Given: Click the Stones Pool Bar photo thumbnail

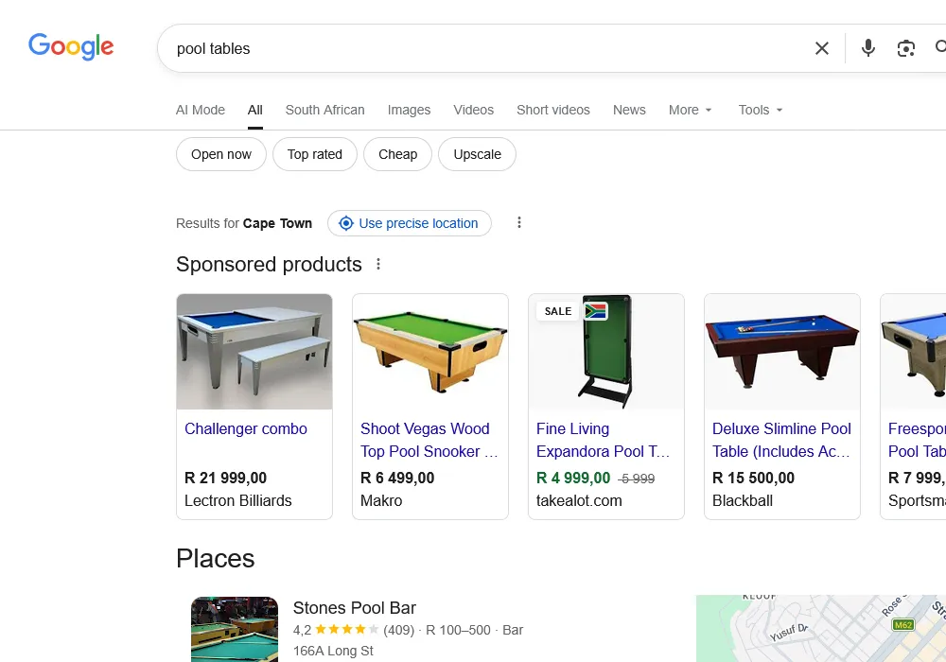Looking at the screenshot, I should click(x=235, y=629).
